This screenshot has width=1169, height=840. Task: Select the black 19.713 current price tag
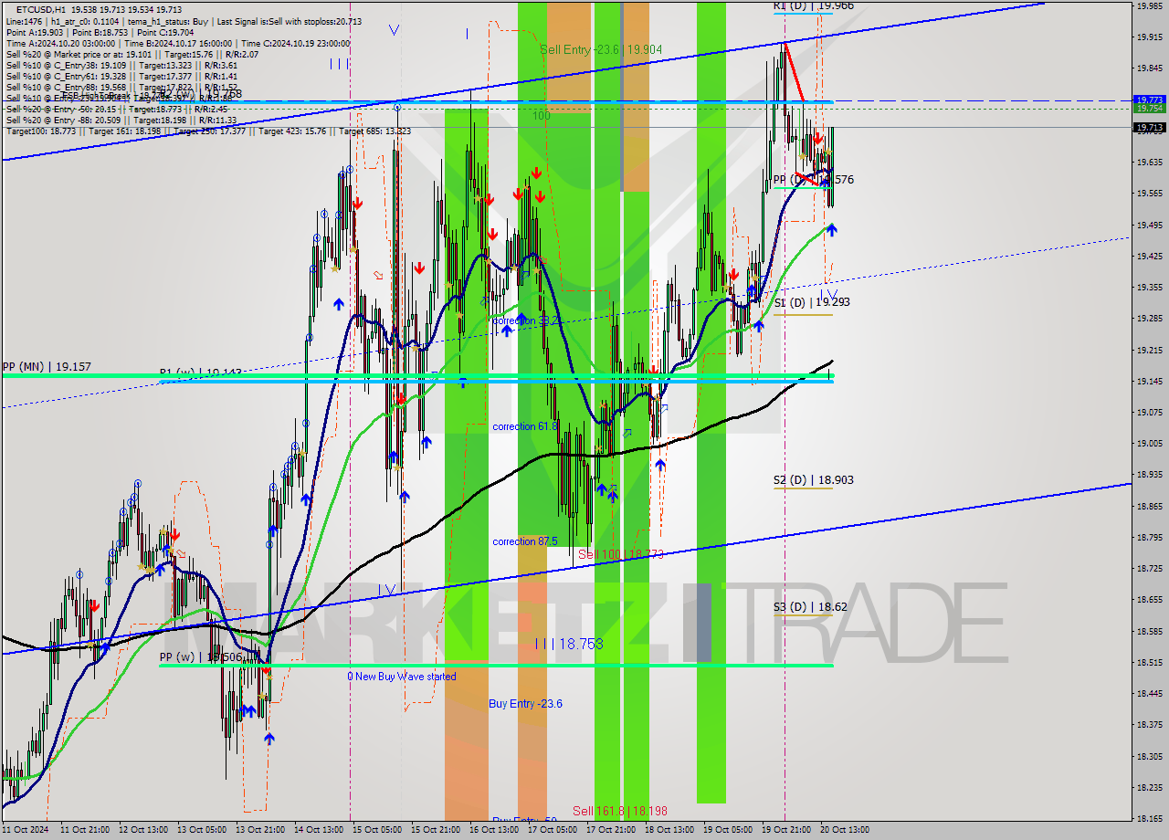click(x=1149, y=128)
